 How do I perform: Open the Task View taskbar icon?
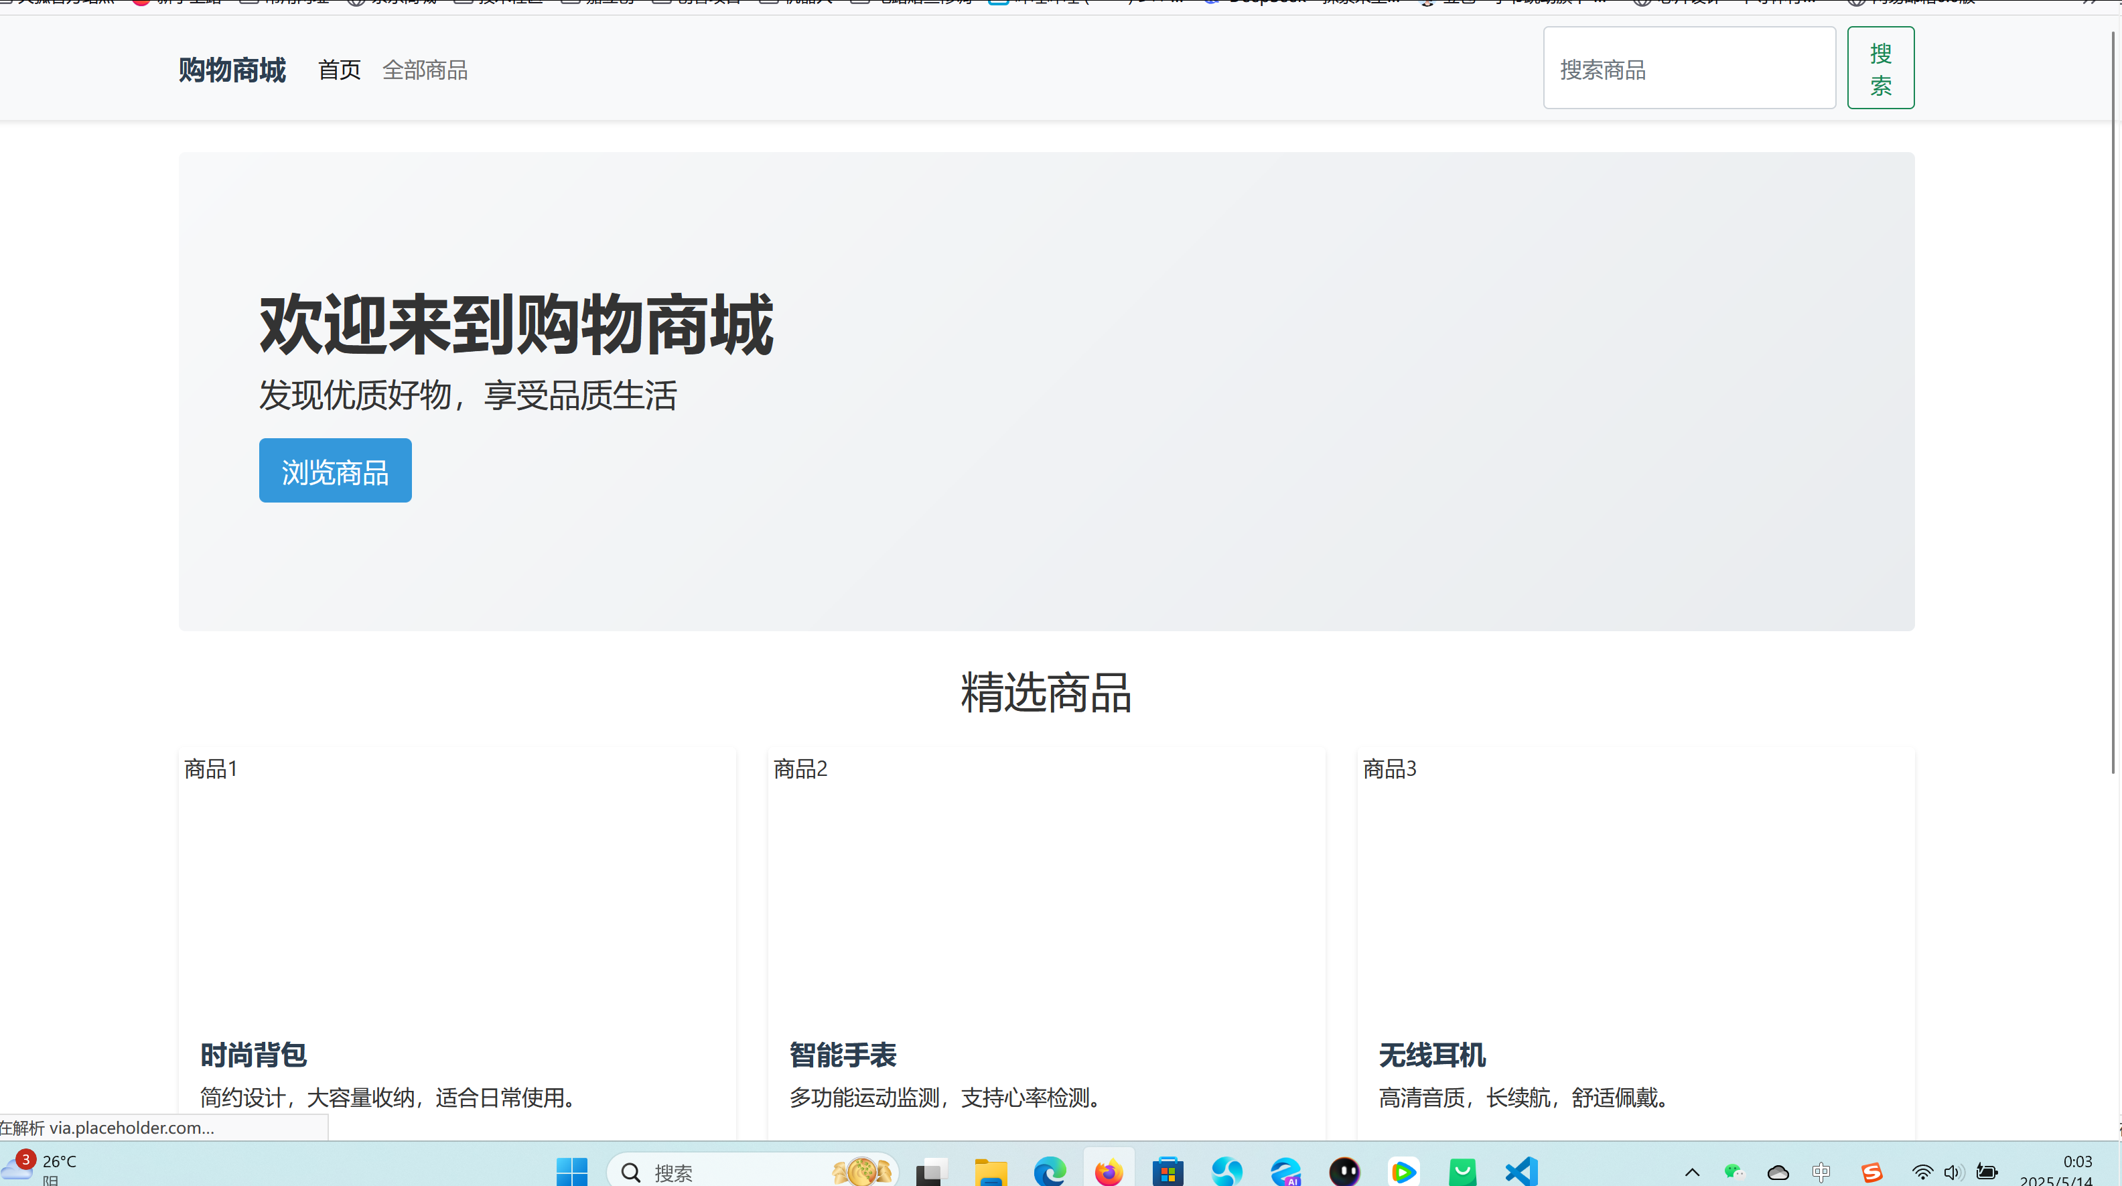[x=932, y=1171]
